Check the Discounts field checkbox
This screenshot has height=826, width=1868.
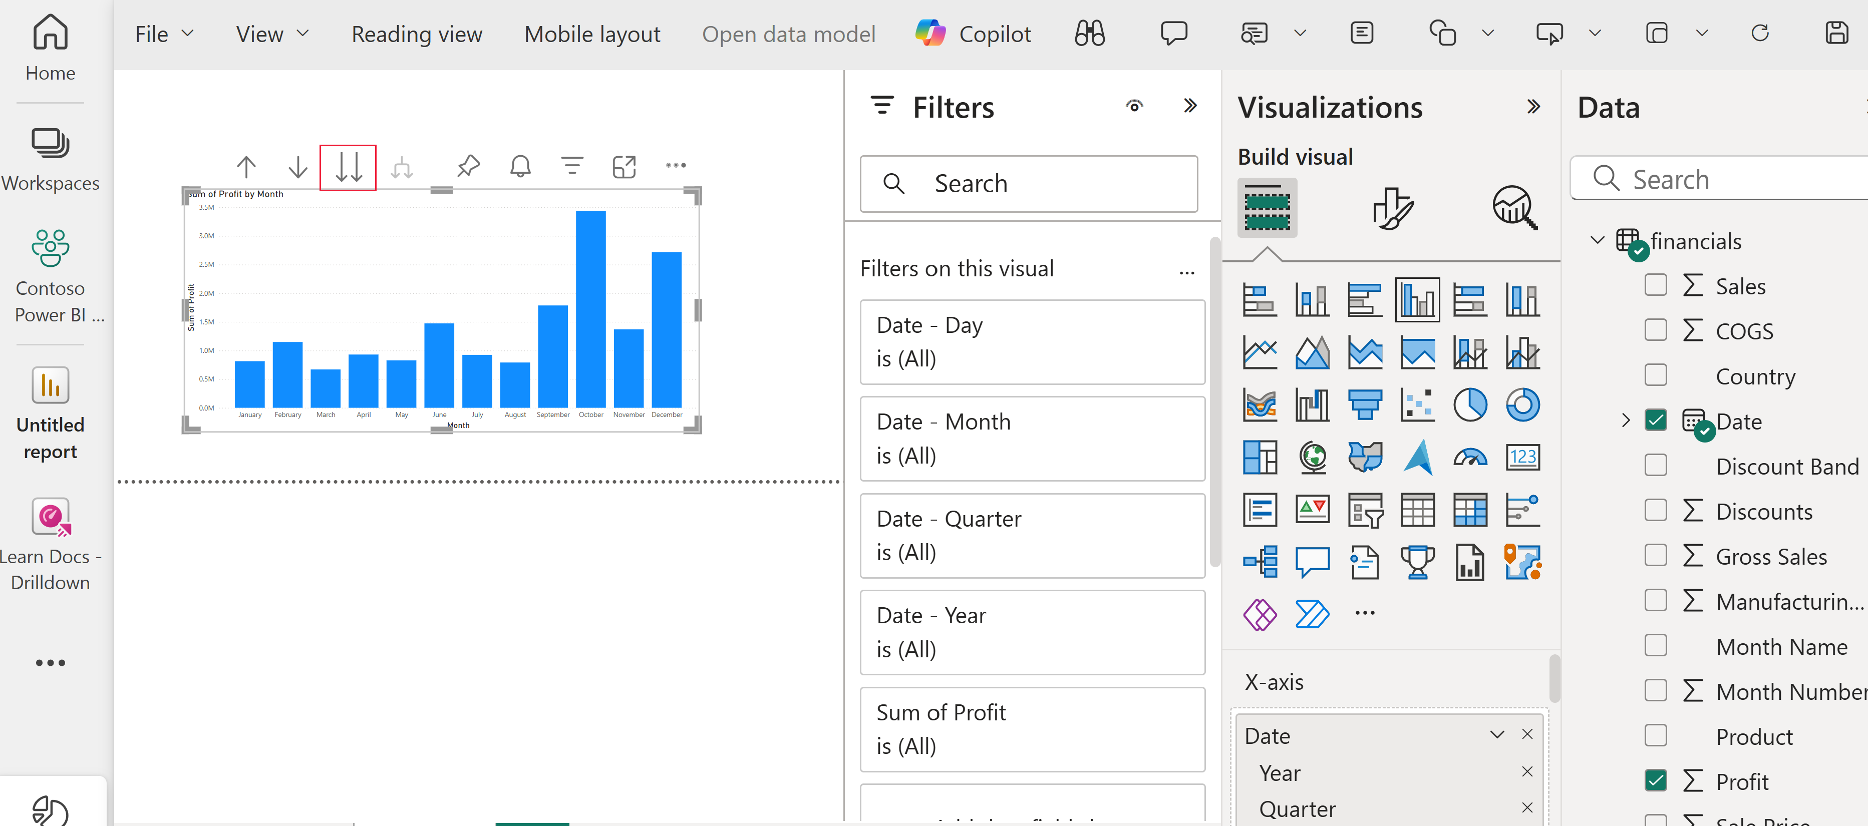tap(1656, 510)
